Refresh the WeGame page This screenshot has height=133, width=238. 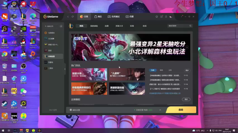pyautogui.click(x=73, y=17)
